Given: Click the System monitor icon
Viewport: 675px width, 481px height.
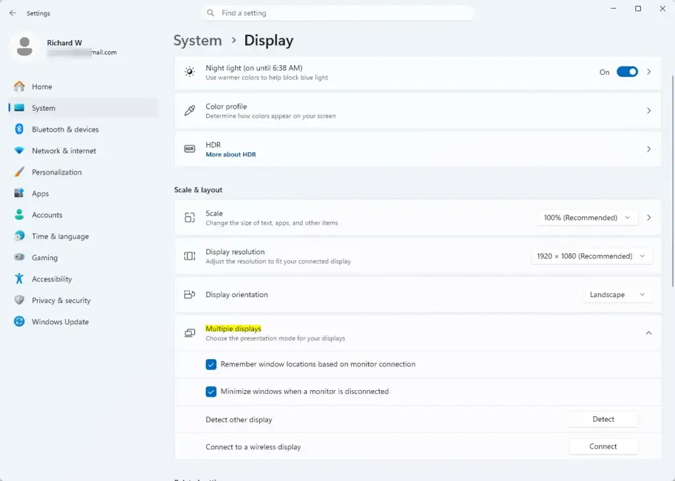Looking at the screenshot, I should pyautogui.click(x=19, y=108).
